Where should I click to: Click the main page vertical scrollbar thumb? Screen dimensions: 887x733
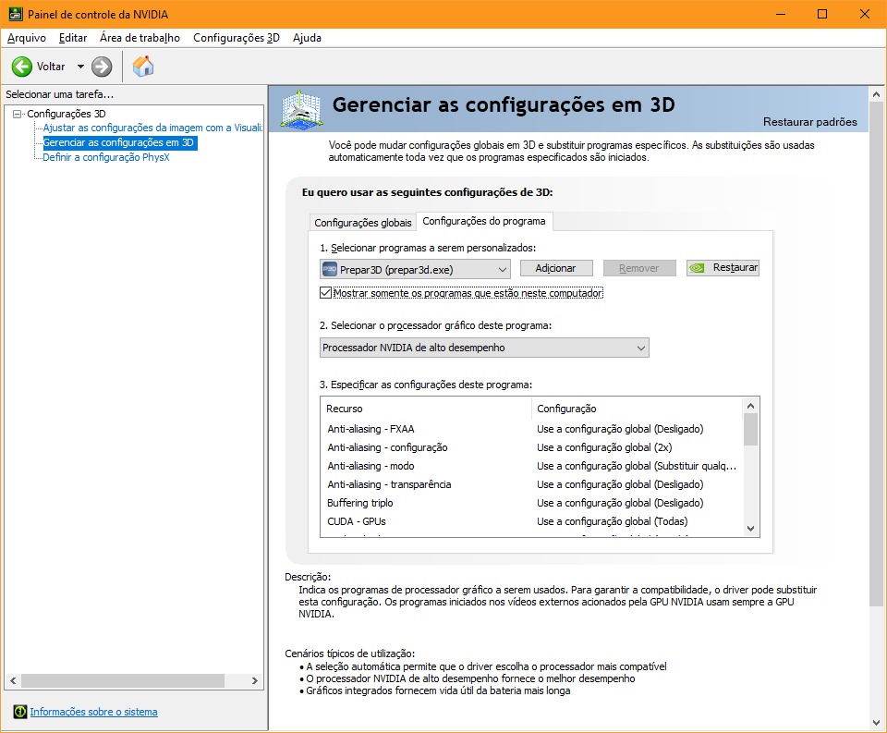click(x=876, y=354)
